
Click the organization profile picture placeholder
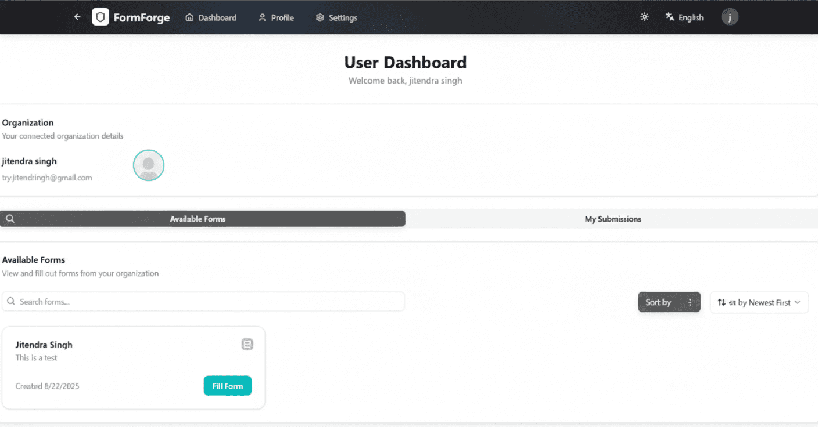pos(149,165)
